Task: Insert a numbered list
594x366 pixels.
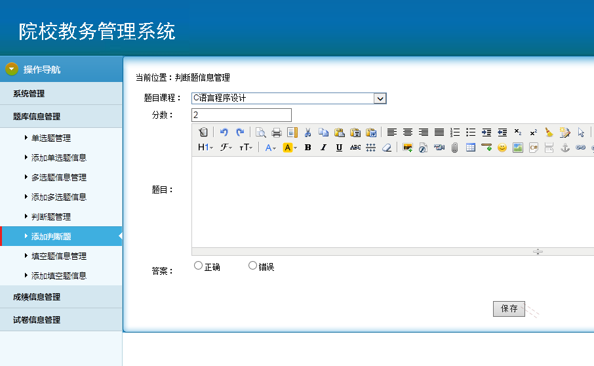Action: click(455, 132)
